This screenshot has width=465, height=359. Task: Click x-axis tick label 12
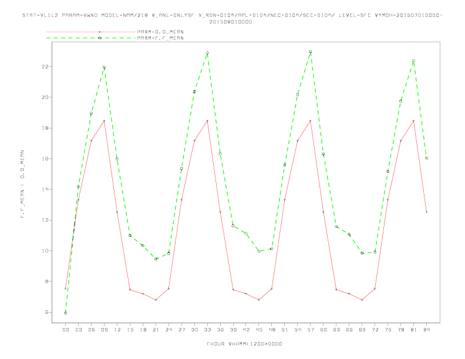click(117, 330)
